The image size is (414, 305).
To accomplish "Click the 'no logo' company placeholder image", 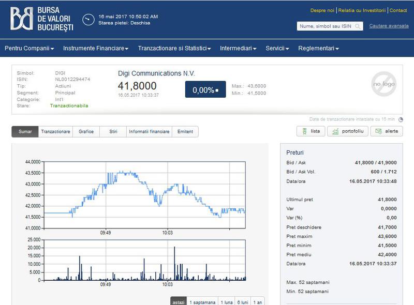I will click(x=383, y=84).
